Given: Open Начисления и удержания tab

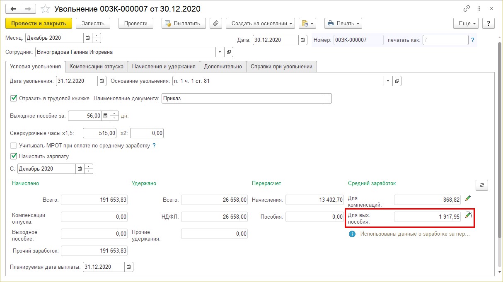Looking at the screenshot, I should [164, 67].
